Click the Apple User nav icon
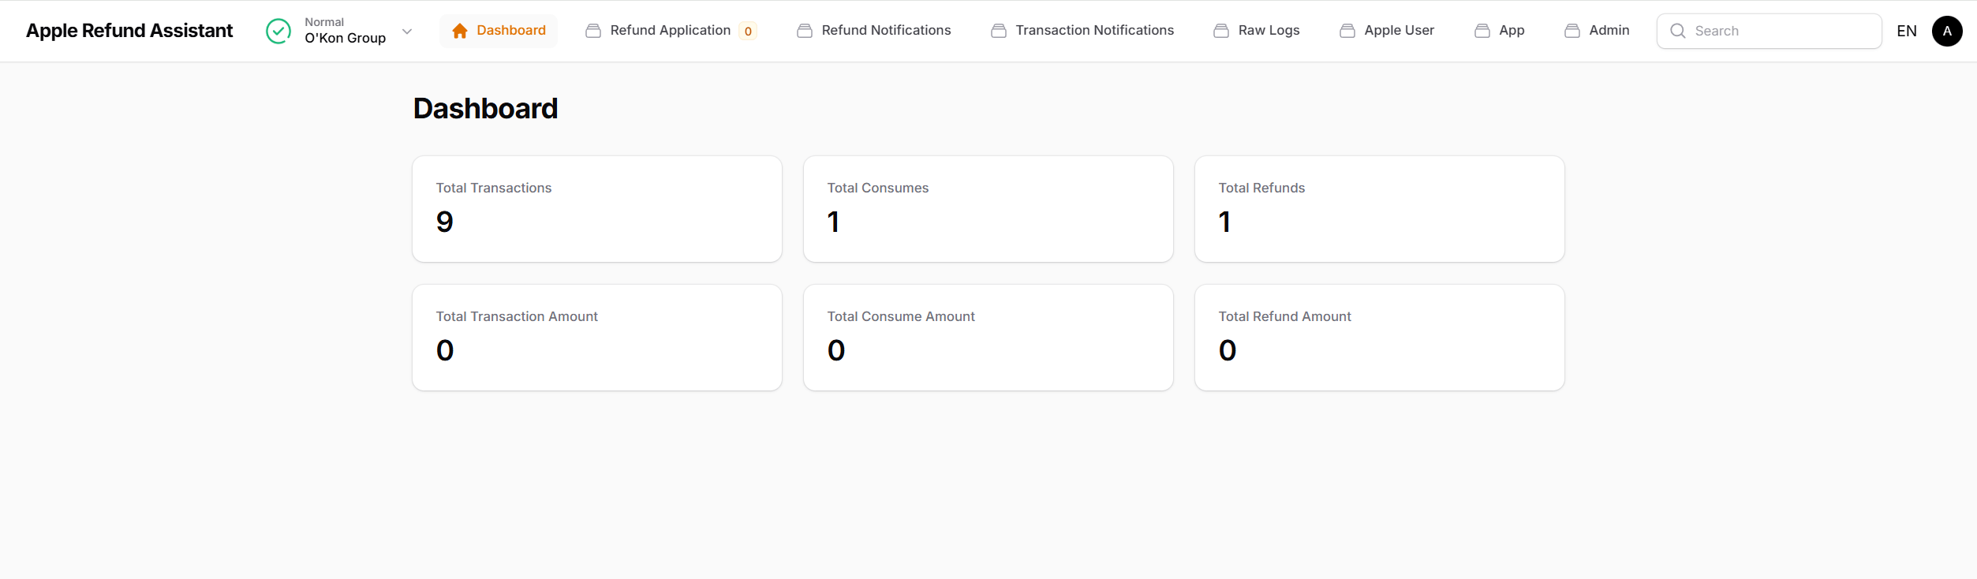Screen dimensions: 1977x579 coord(1347,31)
